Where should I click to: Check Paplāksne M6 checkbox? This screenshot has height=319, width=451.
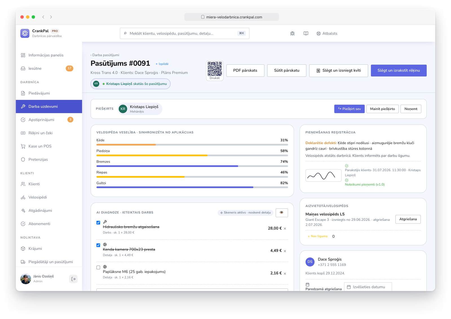pyautogui.click(x=98, y=267)
